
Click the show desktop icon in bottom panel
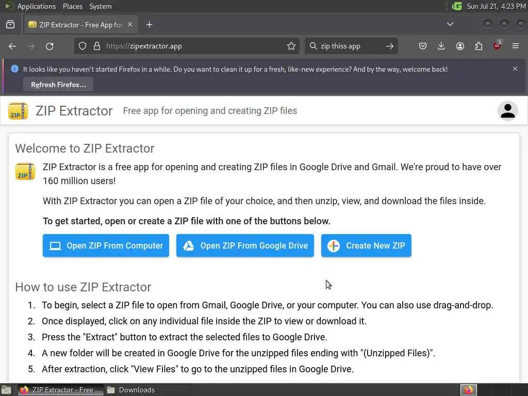click(6, 390)
